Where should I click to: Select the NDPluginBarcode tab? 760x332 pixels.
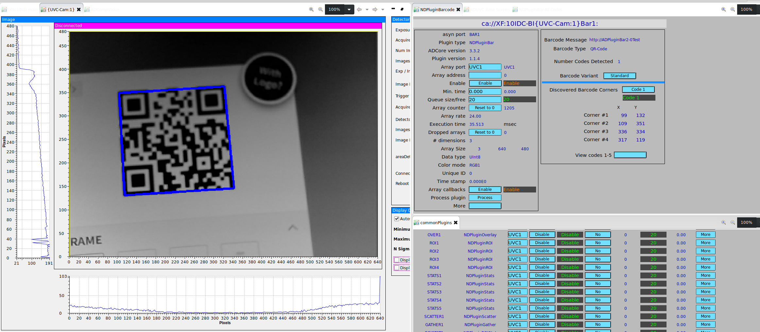437,9
